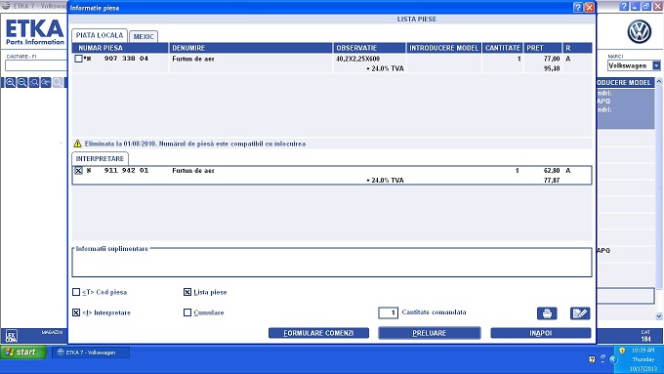This screenshot has height=374, width=664.
Task: Open the Windows start menu
Action: point(23,352)
